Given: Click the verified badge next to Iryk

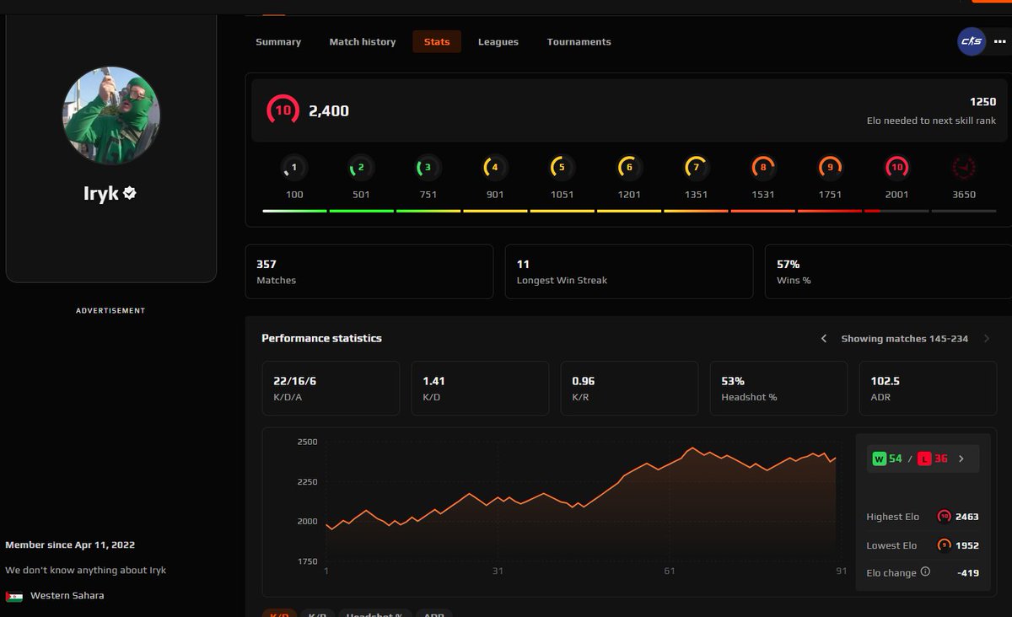Looking at the screenshot, I should pyautogui.click(x=130, y=193).
